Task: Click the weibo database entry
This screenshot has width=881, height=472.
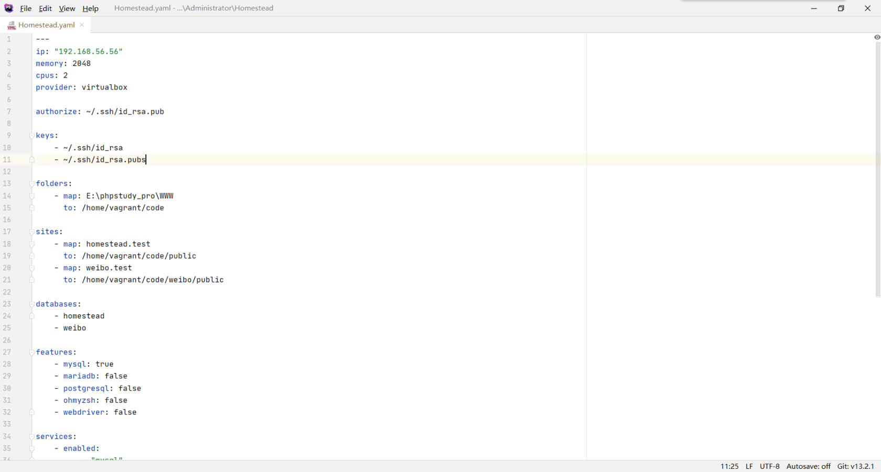Action: [x=74, y=328]
